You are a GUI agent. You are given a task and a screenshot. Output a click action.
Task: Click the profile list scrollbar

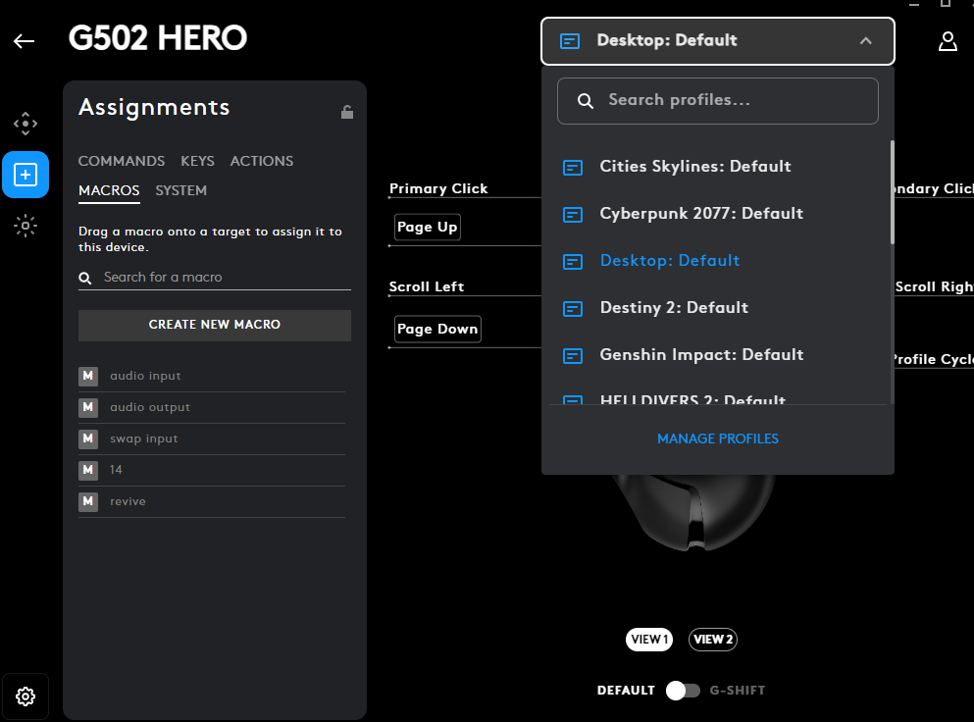click(892, 192)
